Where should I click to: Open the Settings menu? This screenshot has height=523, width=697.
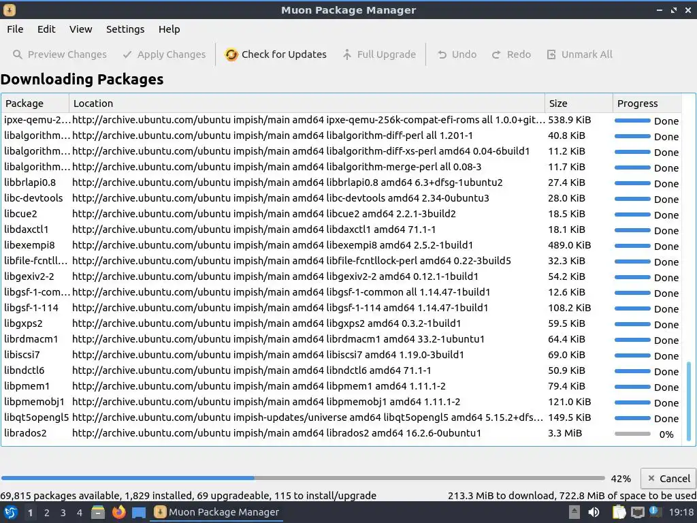[125, 29]
